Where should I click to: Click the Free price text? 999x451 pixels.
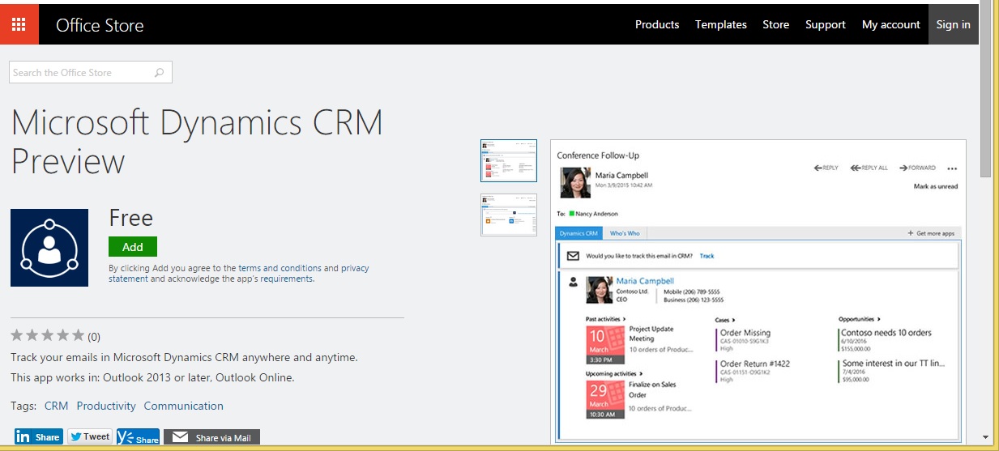(130, 218)
